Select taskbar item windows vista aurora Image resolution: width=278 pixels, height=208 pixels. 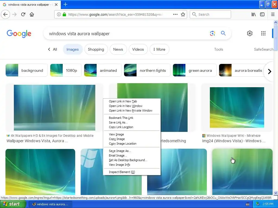coord(50,204)
